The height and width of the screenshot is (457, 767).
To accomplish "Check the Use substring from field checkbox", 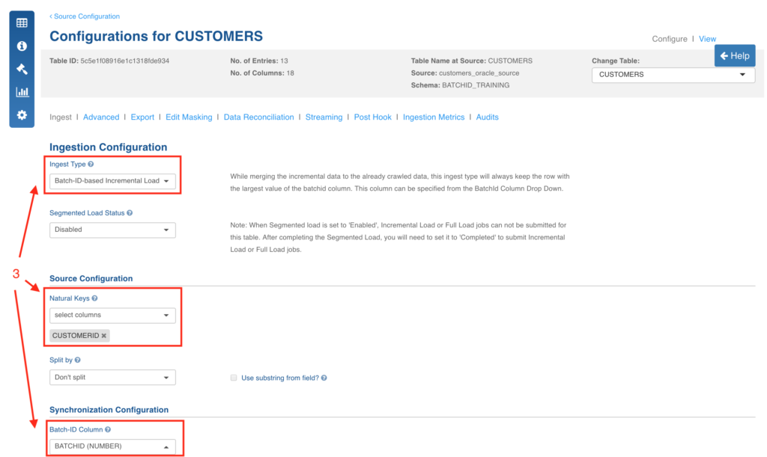I will coord(234,378).
